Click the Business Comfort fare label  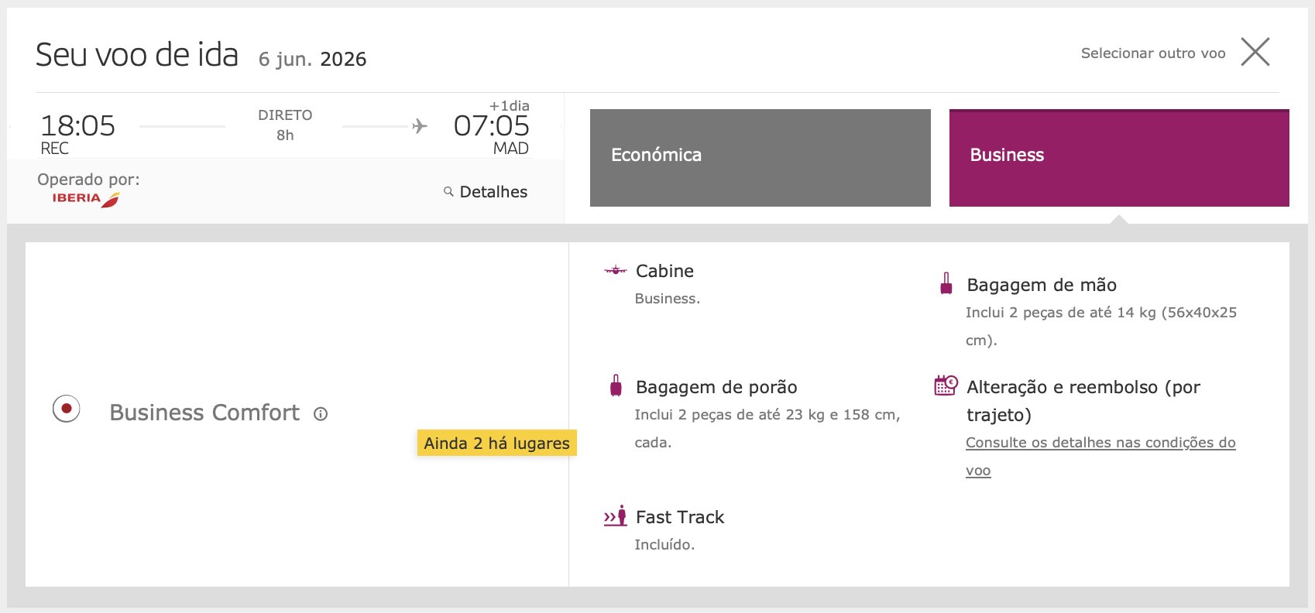[x=204, y=413]
